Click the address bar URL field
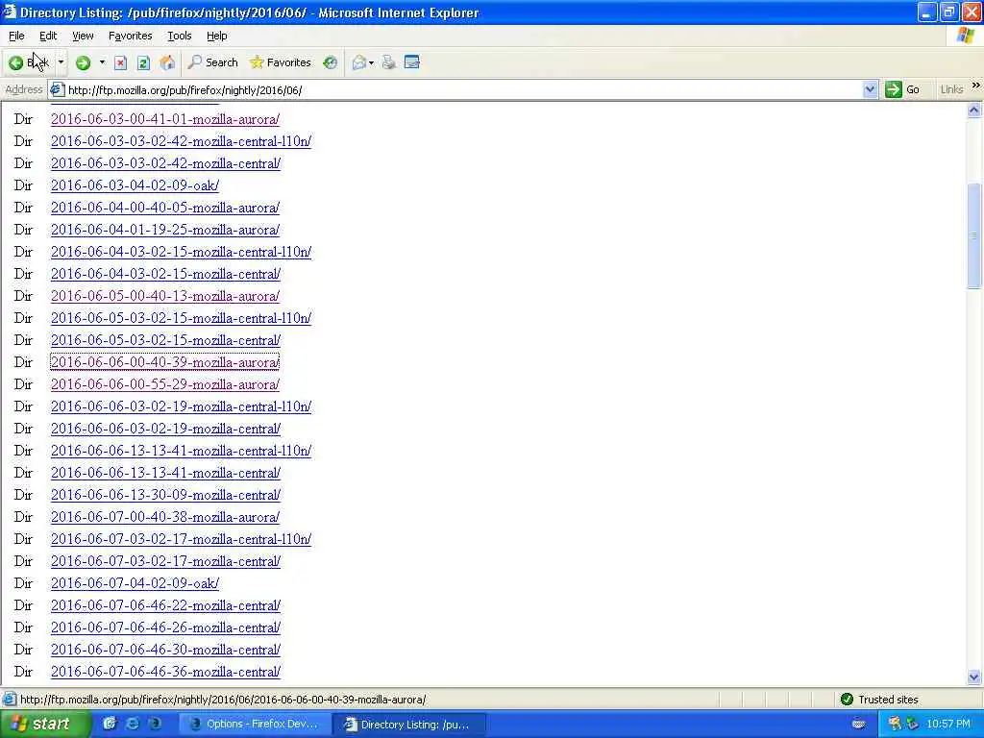 (463, 89)
